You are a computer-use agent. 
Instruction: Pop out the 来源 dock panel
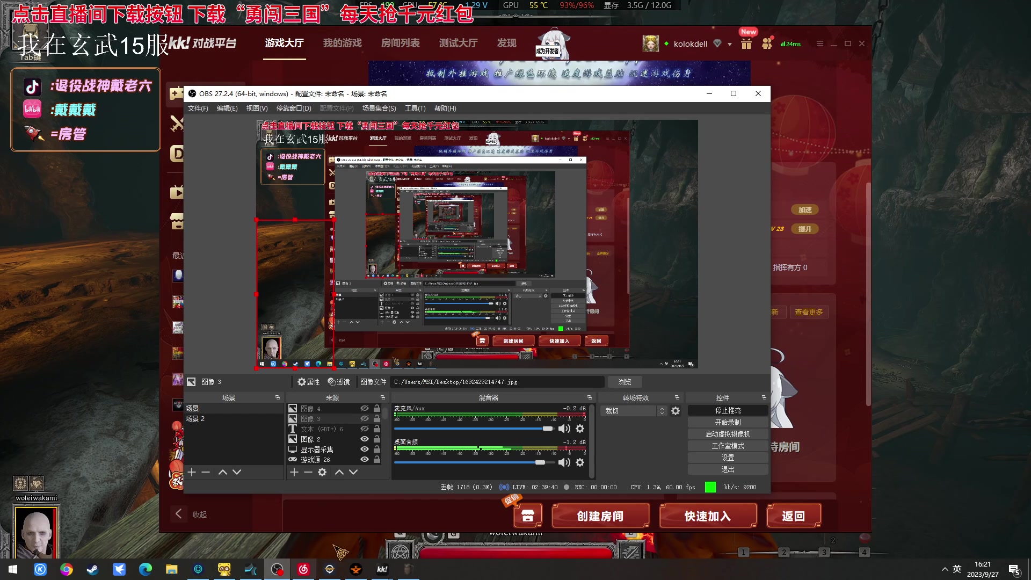tap(383, 397)
